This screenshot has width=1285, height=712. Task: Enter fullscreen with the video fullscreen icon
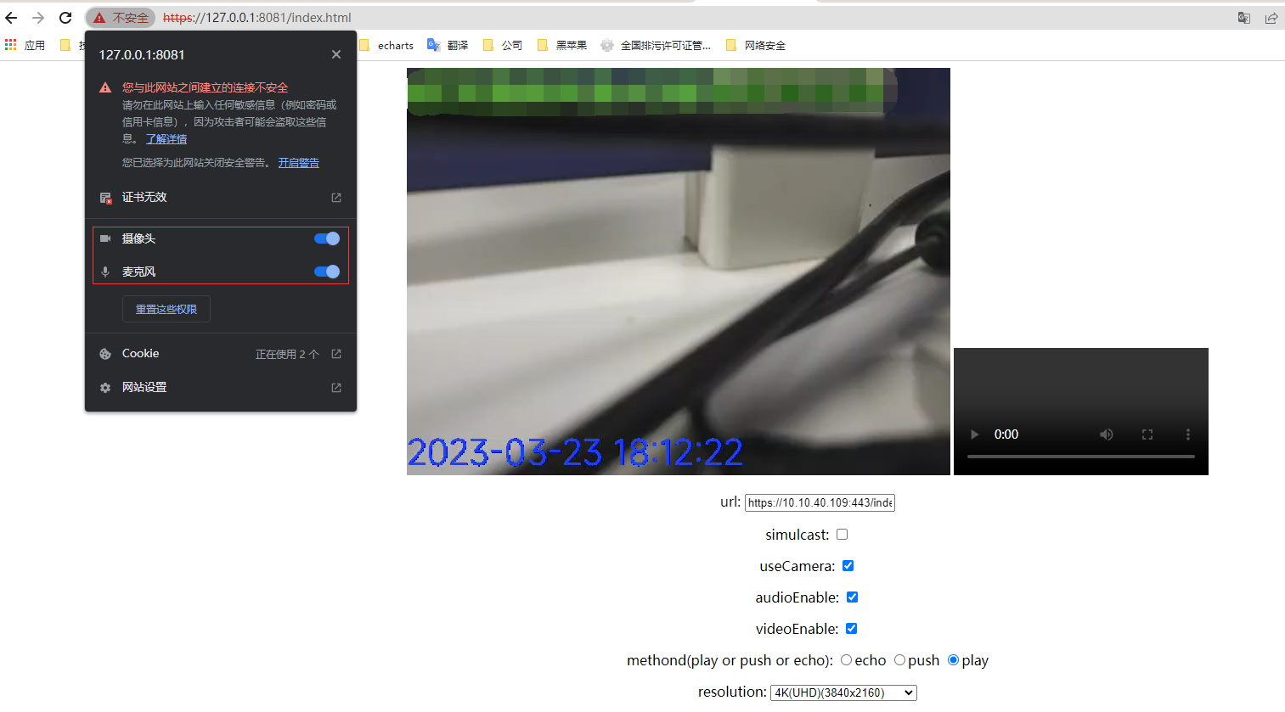point(1147,434)
